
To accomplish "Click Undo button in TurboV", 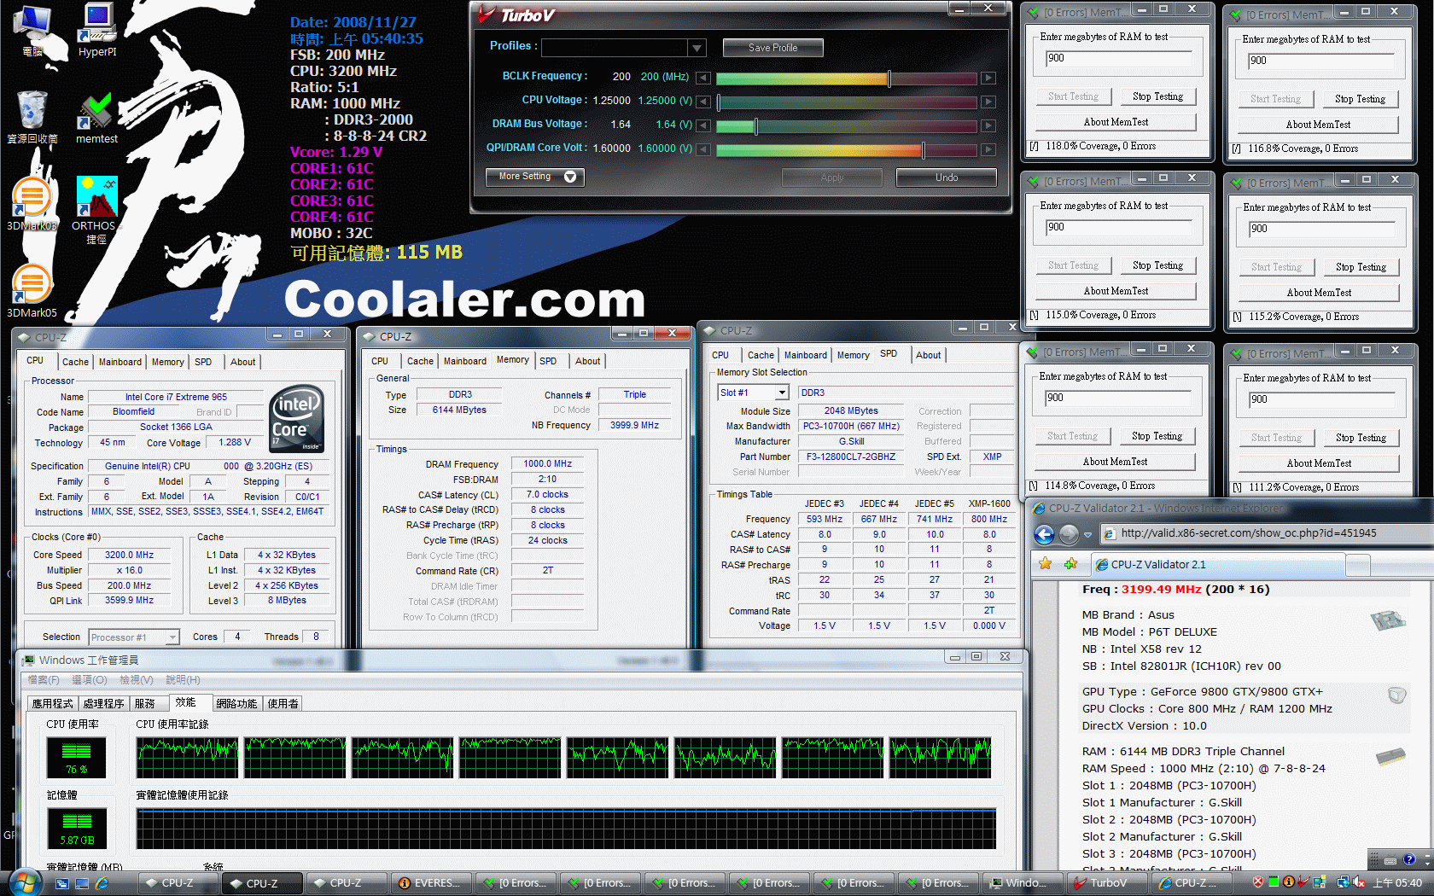I will point(946,177).
